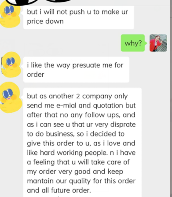Image resolution: width=172 pixels, height=197 pixels.
Task: Click "a feeling that u will take care" line
Action: click(78, 162)
